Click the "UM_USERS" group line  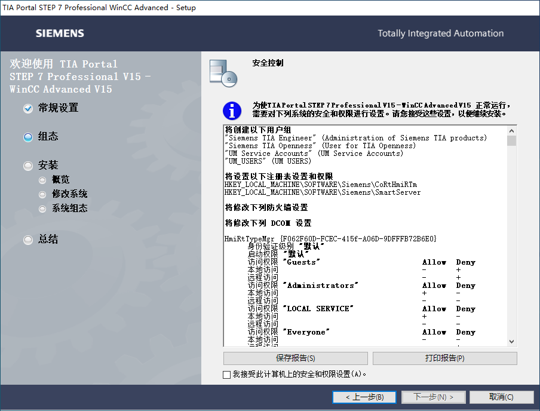click(x=268, y=161)
